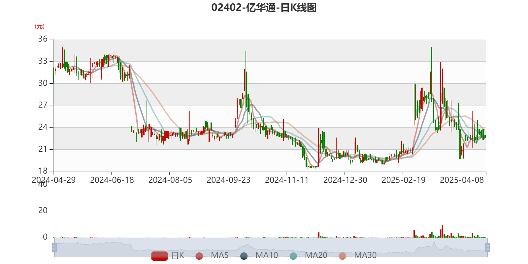This screenshot has height=264, width=528.
Task: Click the red 日K legend icon
Action: 159,256
